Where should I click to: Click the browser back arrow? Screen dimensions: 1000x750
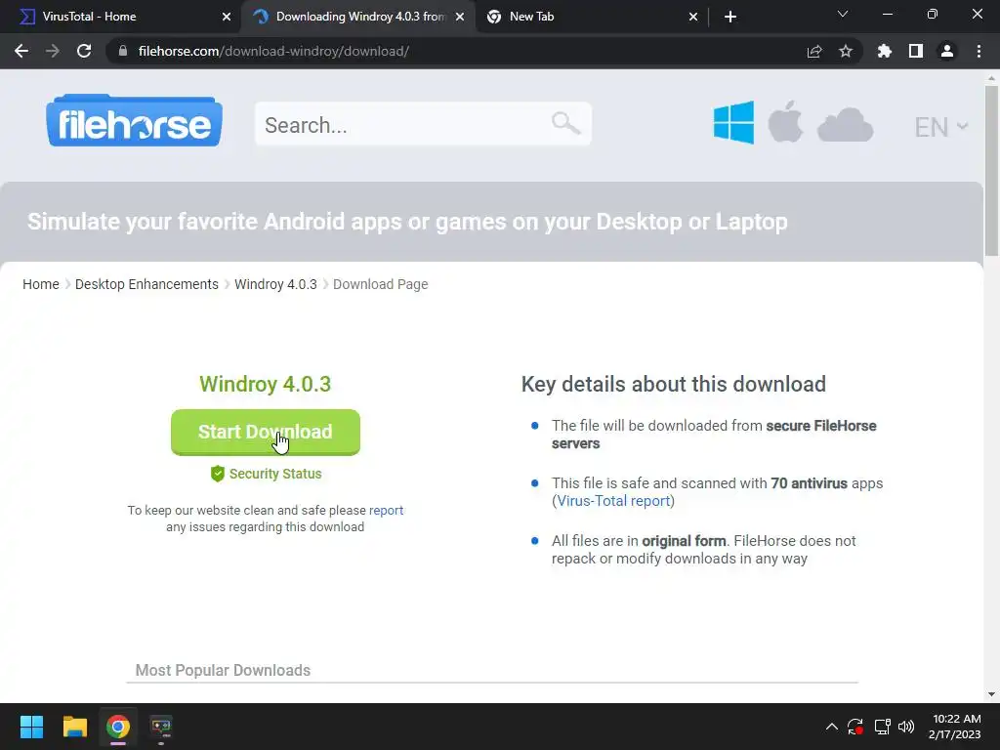point(21,51)
